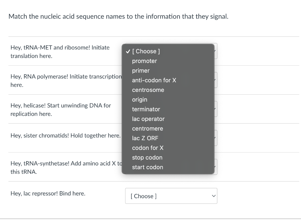301x220 pixels.
Task: Pick "anti-codon for X" option
Action: 168,80
